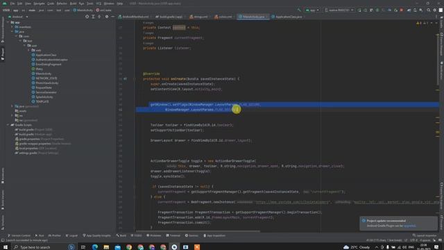Viewport: 444px width, 250px height.
Task: Toggle the Build Variants side stripe button
Action: pyautogui.click(x=3, y=200)
